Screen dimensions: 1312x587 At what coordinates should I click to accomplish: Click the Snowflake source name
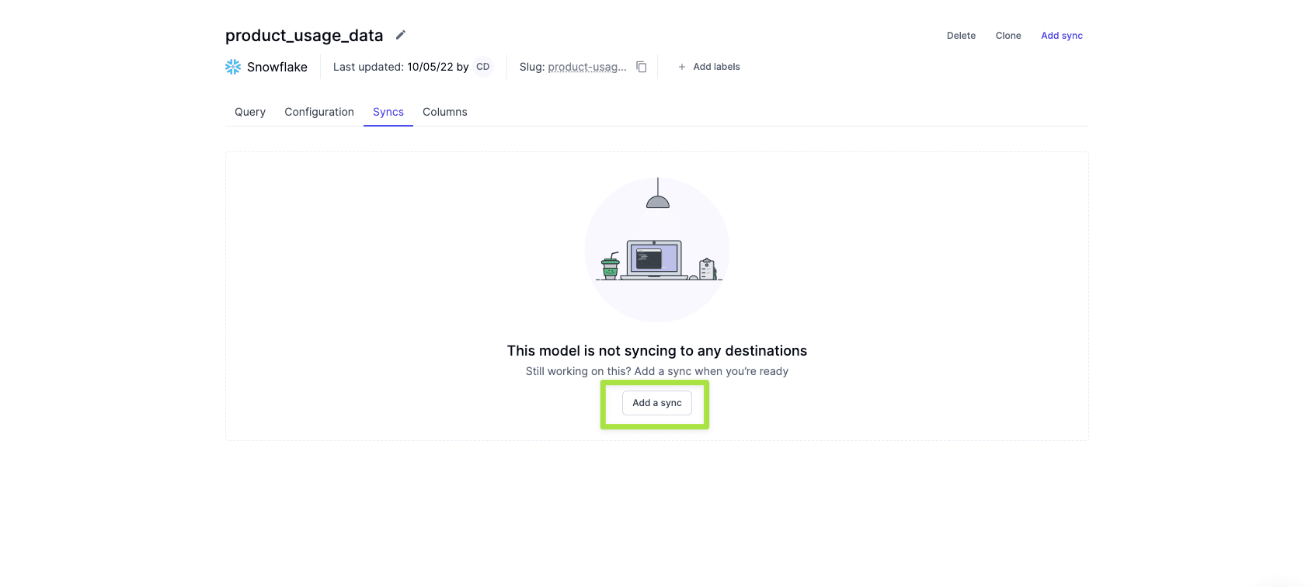click(277, 67)
